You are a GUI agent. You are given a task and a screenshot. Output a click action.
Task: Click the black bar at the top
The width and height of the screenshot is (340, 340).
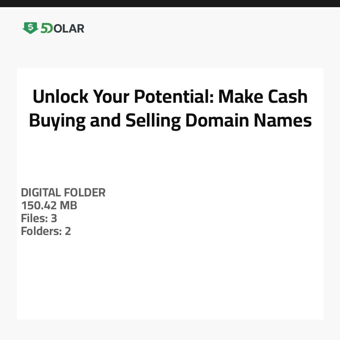[170, 3]
